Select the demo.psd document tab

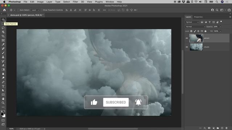pyautogui.click(x=26, y=15)
